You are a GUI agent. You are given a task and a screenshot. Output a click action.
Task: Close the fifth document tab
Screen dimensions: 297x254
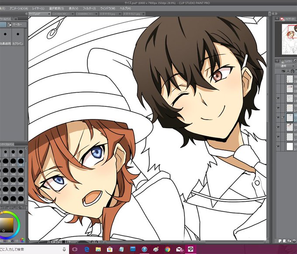tap(144, 14)
